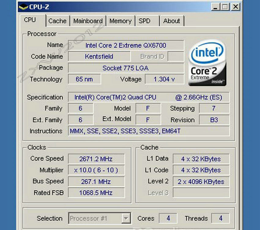Click the Threads field showing 4
The image size is (260, 230).
click(220, 218)
